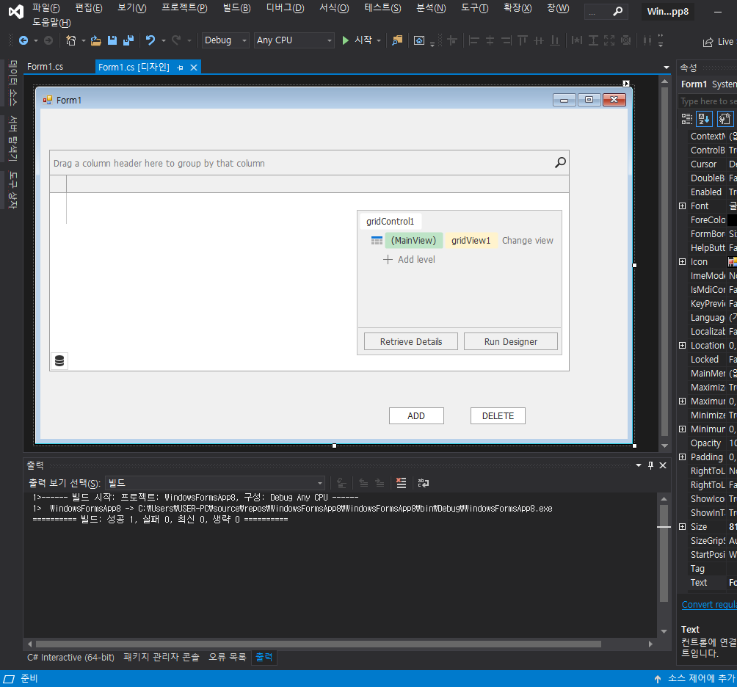Expand the Location property
This screenshot has width=737, height=687.
683,346
